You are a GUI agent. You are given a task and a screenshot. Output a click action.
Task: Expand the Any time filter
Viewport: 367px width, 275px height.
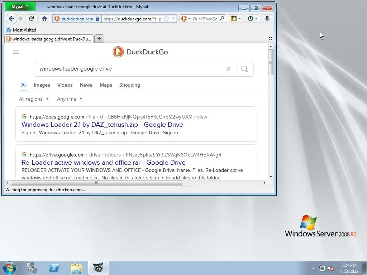pyautogui.click(x=70, y=99)
